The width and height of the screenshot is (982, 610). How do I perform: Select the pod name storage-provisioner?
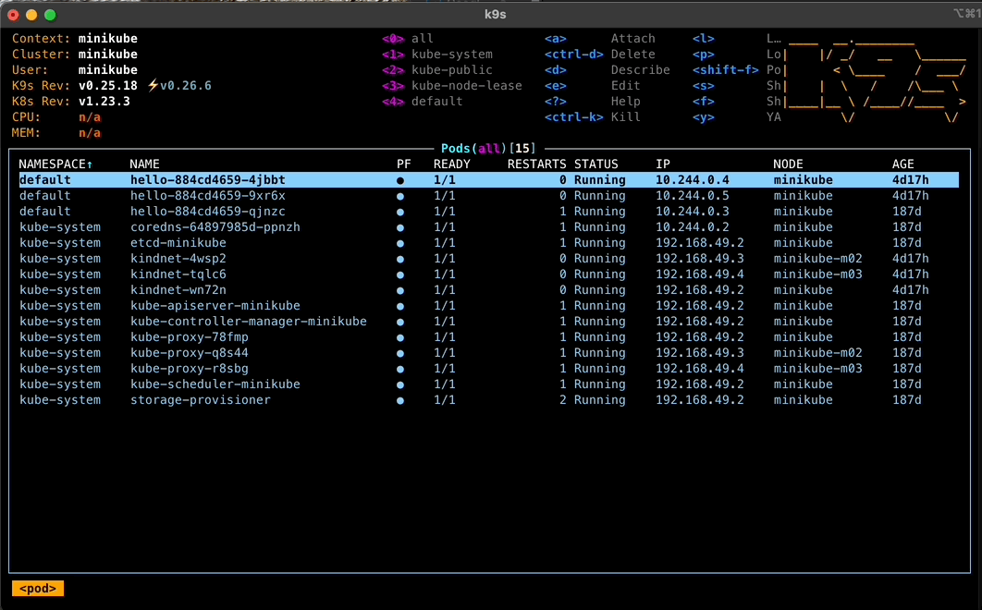201,399
